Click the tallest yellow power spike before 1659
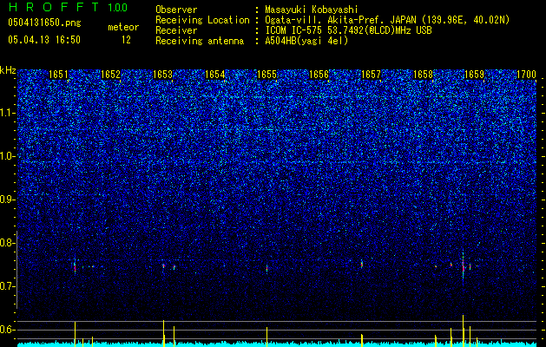The width and height of the screenshot is (546, 347). (464, 331)
